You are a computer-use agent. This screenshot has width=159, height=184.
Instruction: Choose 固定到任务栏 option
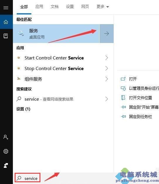(x=141, y=117)
